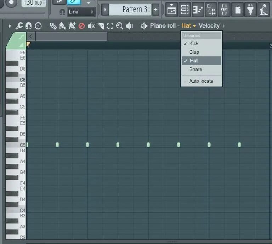This screenshot has width=272, height=244.
Task: Open piano roll options menu arrow
Action: pyautogui.click(x=10, y=26)
